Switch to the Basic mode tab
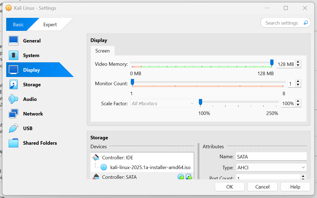The image size is (317, 198). tap(18, 25)
